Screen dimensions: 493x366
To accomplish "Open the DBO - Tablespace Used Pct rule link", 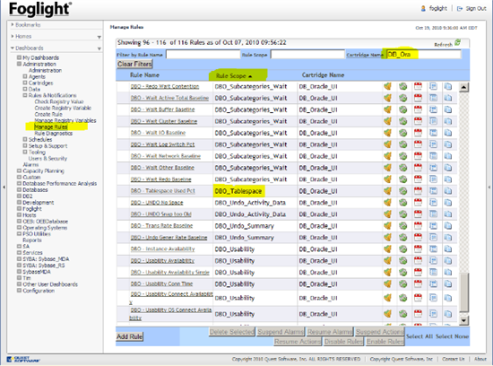I will point(163,191).
